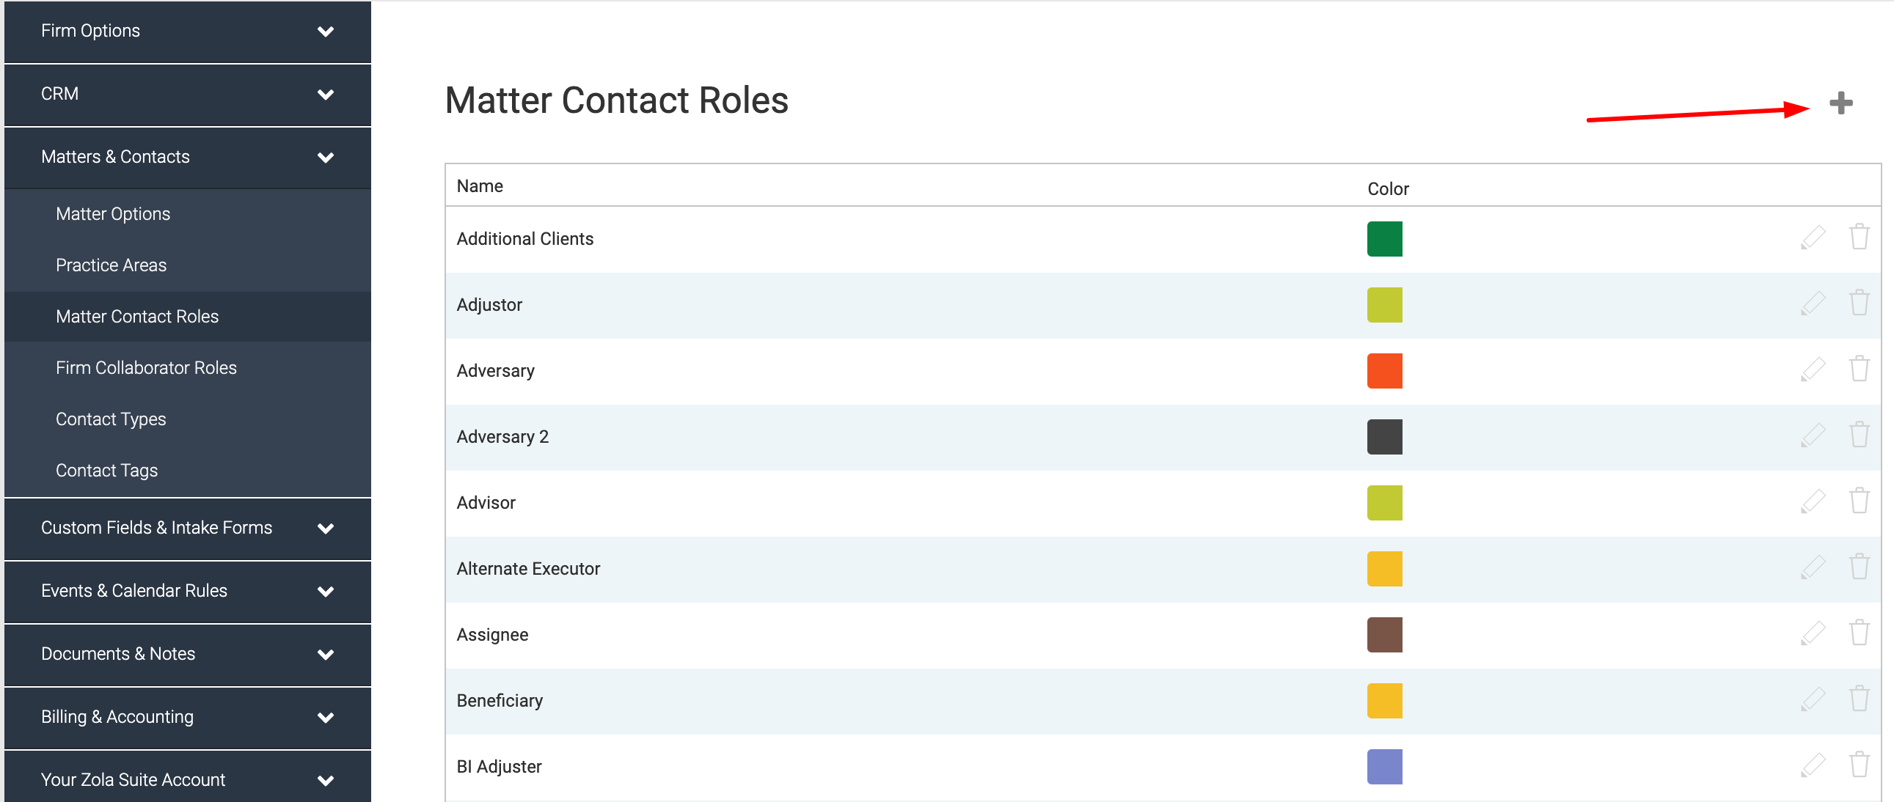Collapse Matters & Contacts section
The height and width of the screenshot is (802, 1894).
(x=325, y=158)
